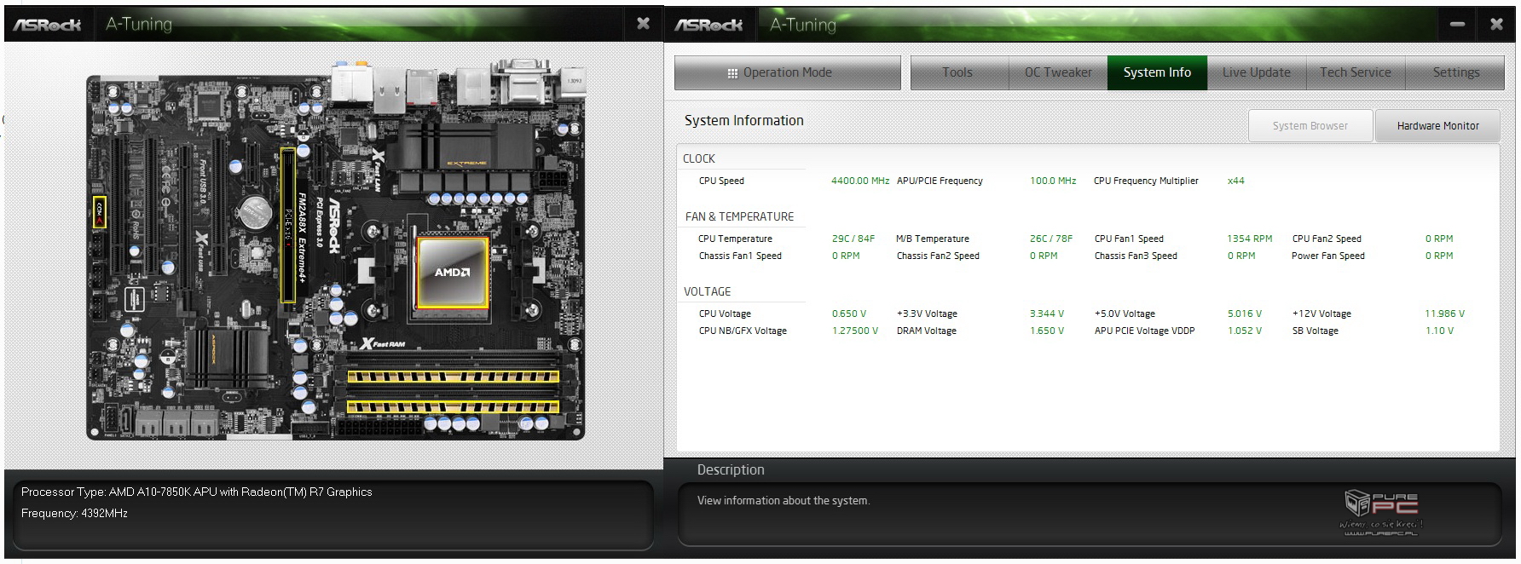Image resolution: width=1521 pixels, height=564 pixels.
Task: Minimize the right A-Tuning window
Action: pyautogui.click(x=1457, y=24)
